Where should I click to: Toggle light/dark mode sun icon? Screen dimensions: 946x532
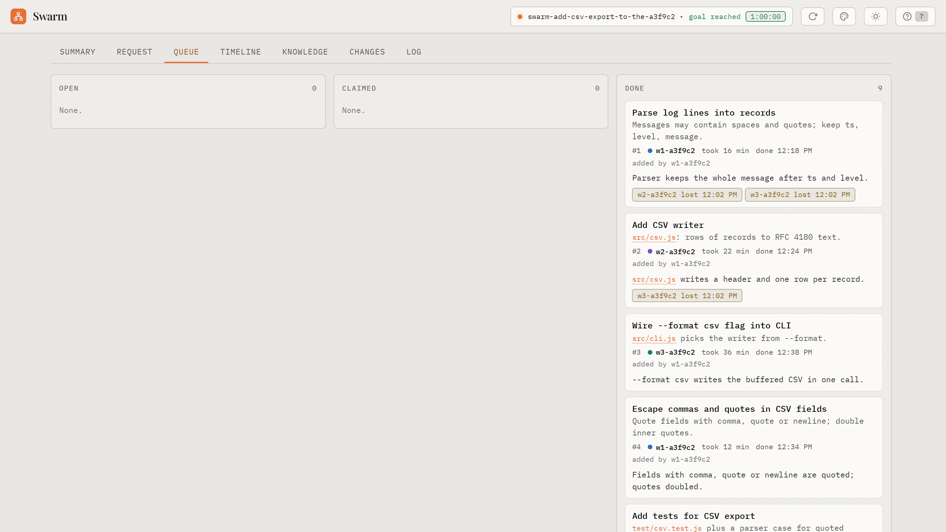tap(875, 16)
